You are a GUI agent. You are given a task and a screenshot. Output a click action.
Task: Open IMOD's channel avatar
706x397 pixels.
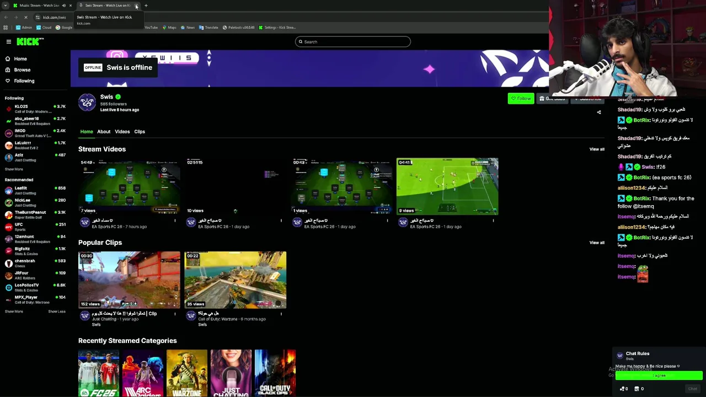pos(8,133)
